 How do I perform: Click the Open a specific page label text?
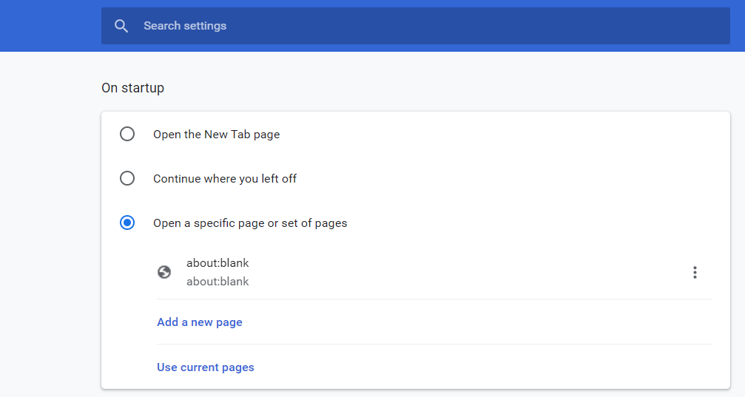point(250,223)
